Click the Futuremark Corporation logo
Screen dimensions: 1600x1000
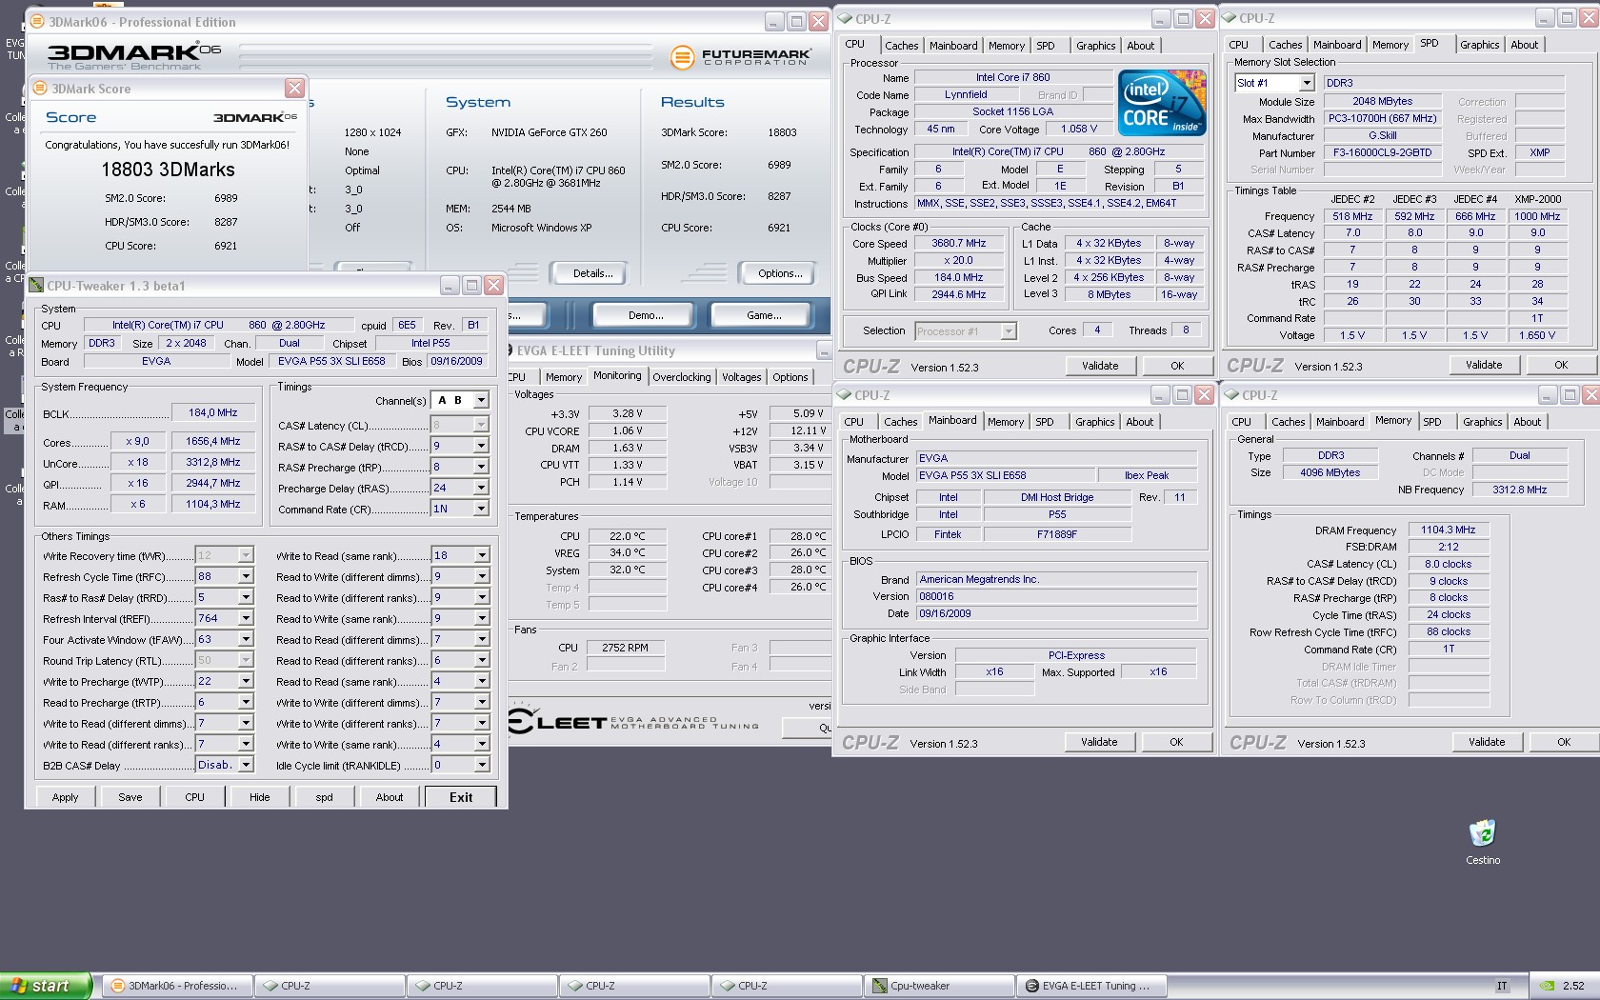[740, 57]
